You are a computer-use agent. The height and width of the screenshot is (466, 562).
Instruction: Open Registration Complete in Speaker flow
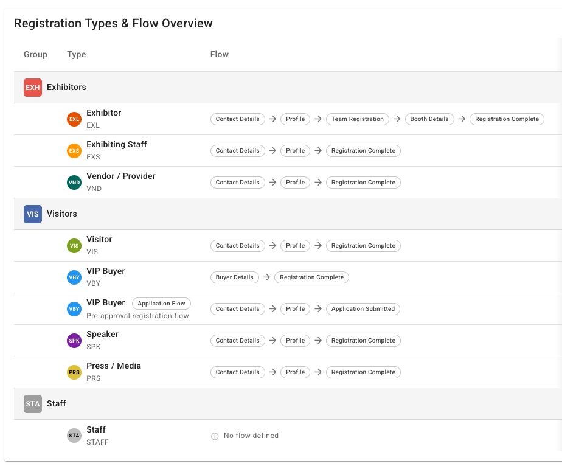tap(363, 341)
